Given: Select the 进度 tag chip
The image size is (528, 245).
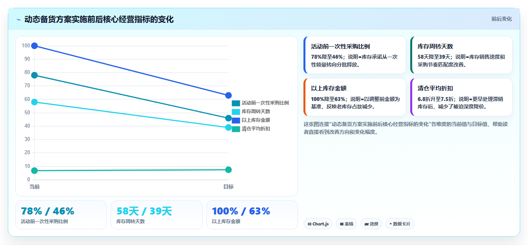Looking at the screenshot, I should [371, 224].
